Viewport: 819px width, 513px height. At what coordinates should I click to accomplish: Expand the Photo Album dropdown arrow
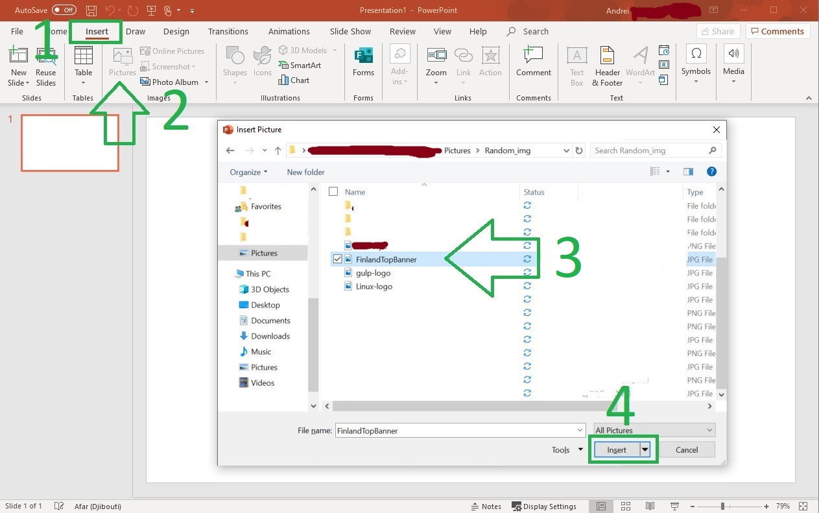pyautogui.click(x=206, y=82)
